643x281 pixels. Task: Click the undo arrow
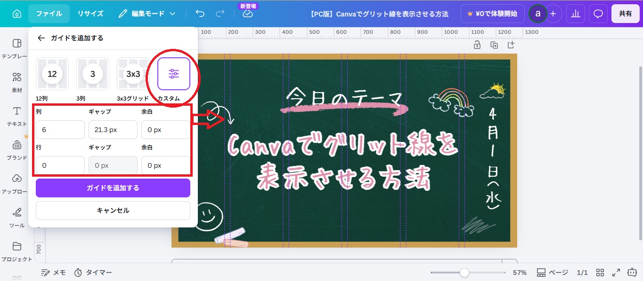[200, 14]
